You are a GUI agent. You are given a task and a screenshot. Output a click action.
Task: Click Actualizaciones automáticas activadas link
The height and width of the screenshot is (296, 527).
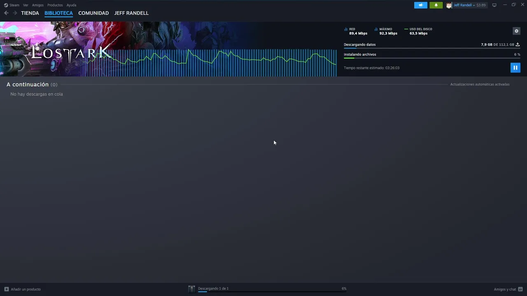coord(480,84)
